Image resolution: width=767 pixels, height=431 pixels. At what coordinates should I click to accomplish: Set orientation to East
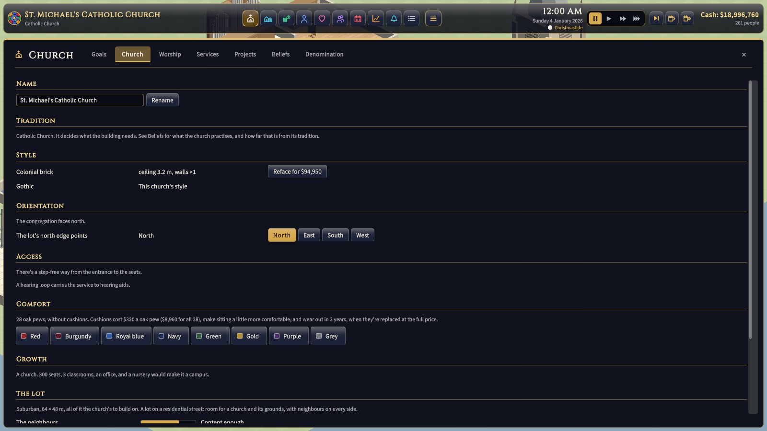309,235
